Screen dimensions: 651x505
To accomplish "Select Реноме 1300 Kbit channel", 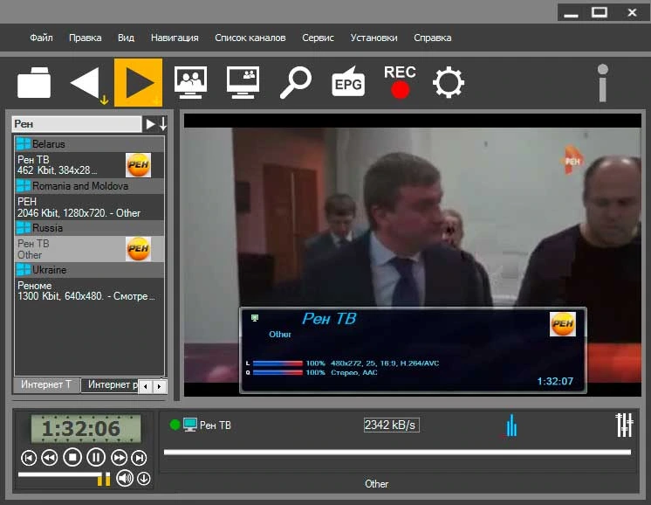I will point(89,291).
